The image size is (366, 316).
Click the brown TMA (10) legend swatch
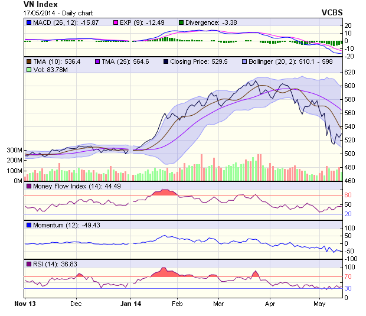29,61
